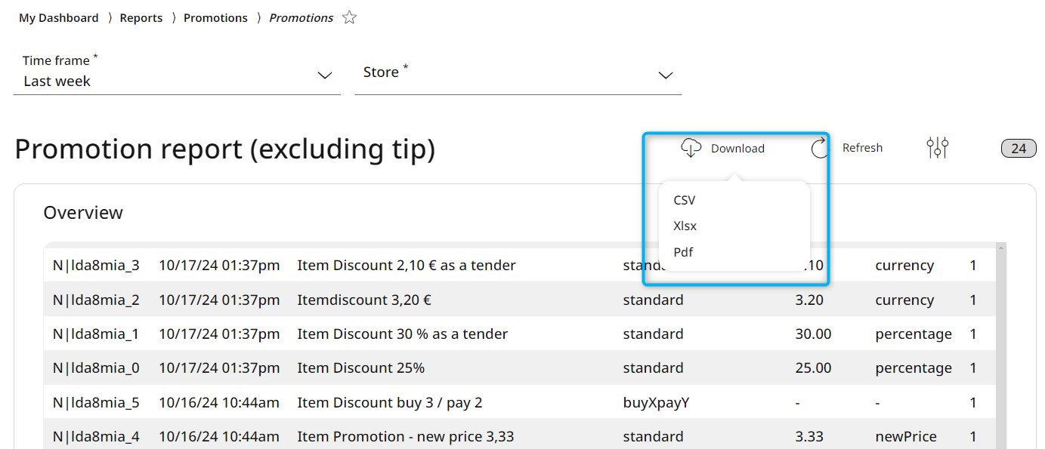
Task: Click the 30.00 value cell
Action: [x=813, y=334]
